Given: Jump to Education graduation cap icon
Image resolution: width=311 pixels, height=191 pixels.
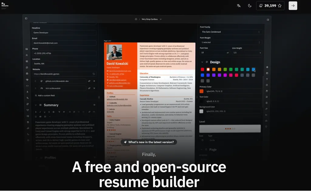Looking at the screenshot, I should point(27,80).
